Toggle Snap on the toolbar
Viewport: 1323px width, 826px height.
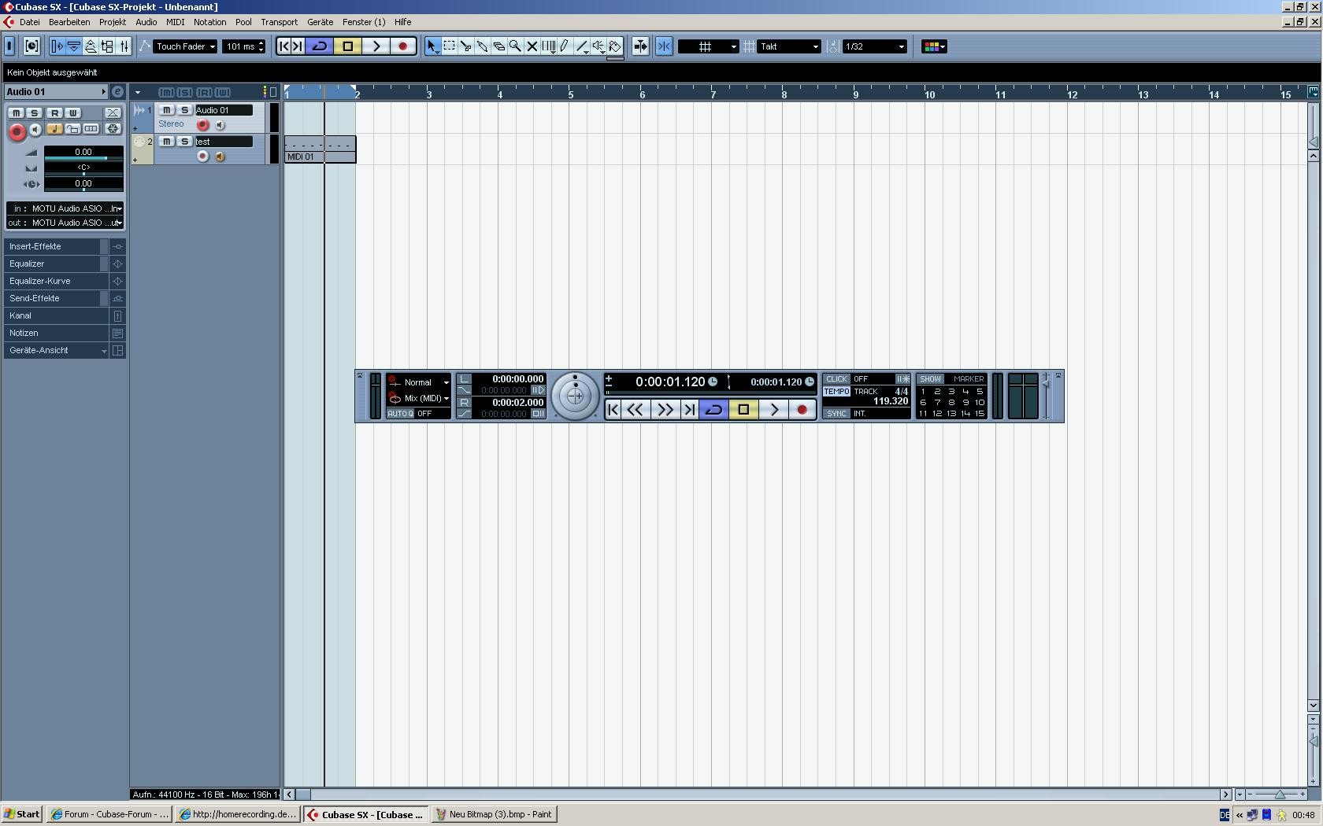pos(664,46)
